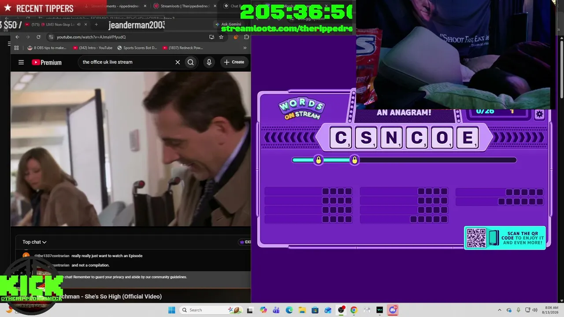Open '(342) Intro - YouTube' bookmark

93,48
